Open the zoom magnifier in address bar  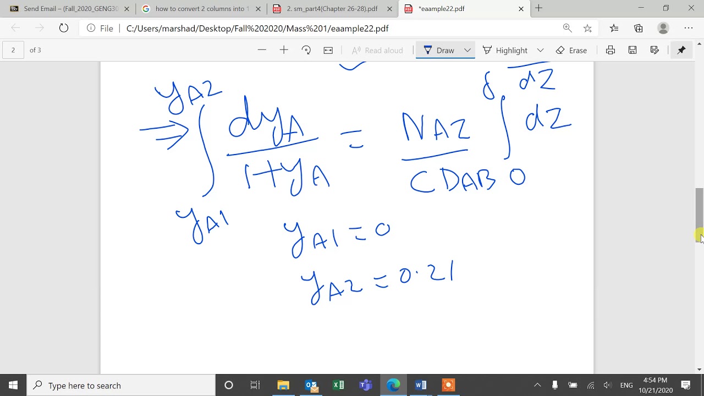[x=567, y=28]
